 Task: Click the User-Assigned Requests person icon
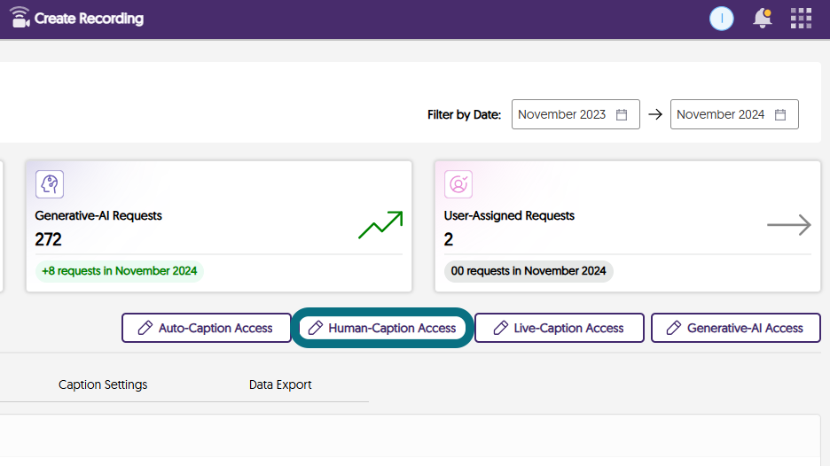click(458, 184)
